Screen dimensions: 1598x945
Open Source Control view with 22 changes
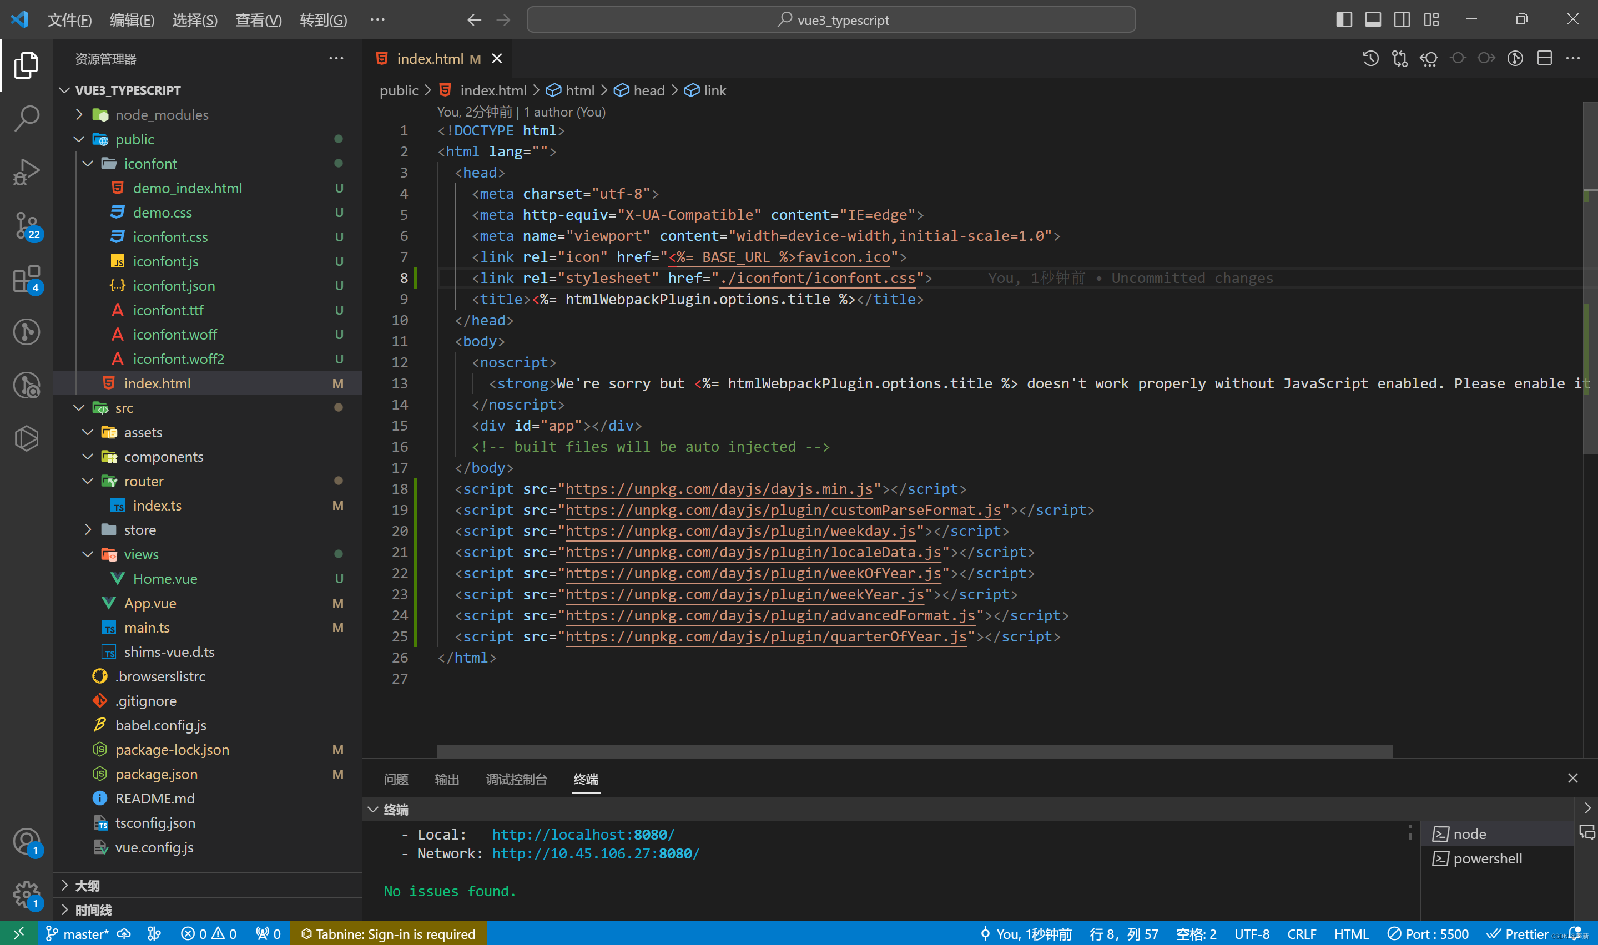(26, 225)
